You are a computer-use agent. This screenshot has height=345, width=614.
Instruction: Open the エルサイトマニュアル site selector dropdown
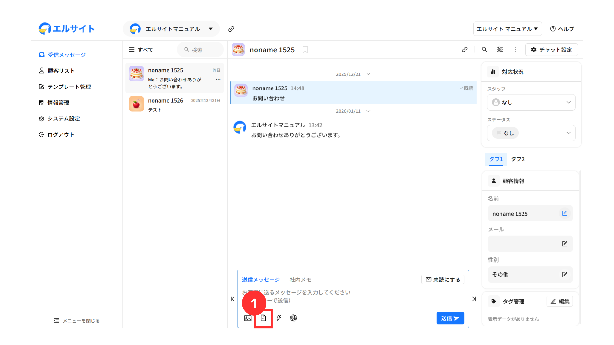tap(171, 29)
